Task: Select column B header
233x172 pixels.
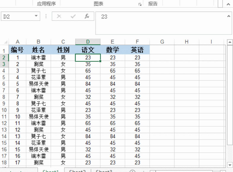Action: click(x=39, y=42)
